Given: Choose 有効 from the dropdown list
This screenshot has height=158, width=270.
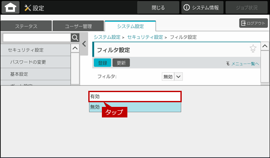Looking at the screenshot, I should [135, 96].
